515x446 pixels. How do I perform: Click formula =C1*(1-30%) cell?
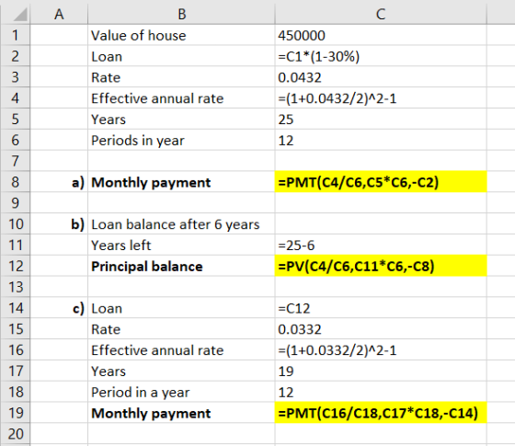[381, 56]
